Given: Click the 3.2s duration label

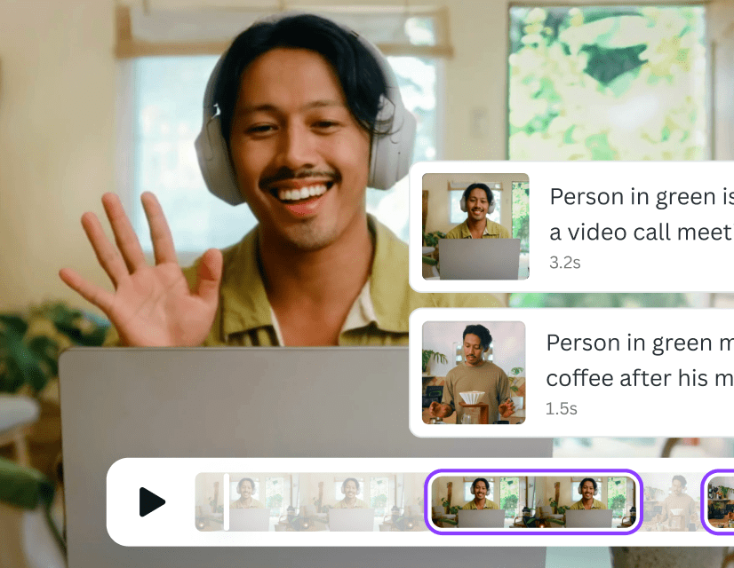Looking at the screenshot, I should 565,263.
